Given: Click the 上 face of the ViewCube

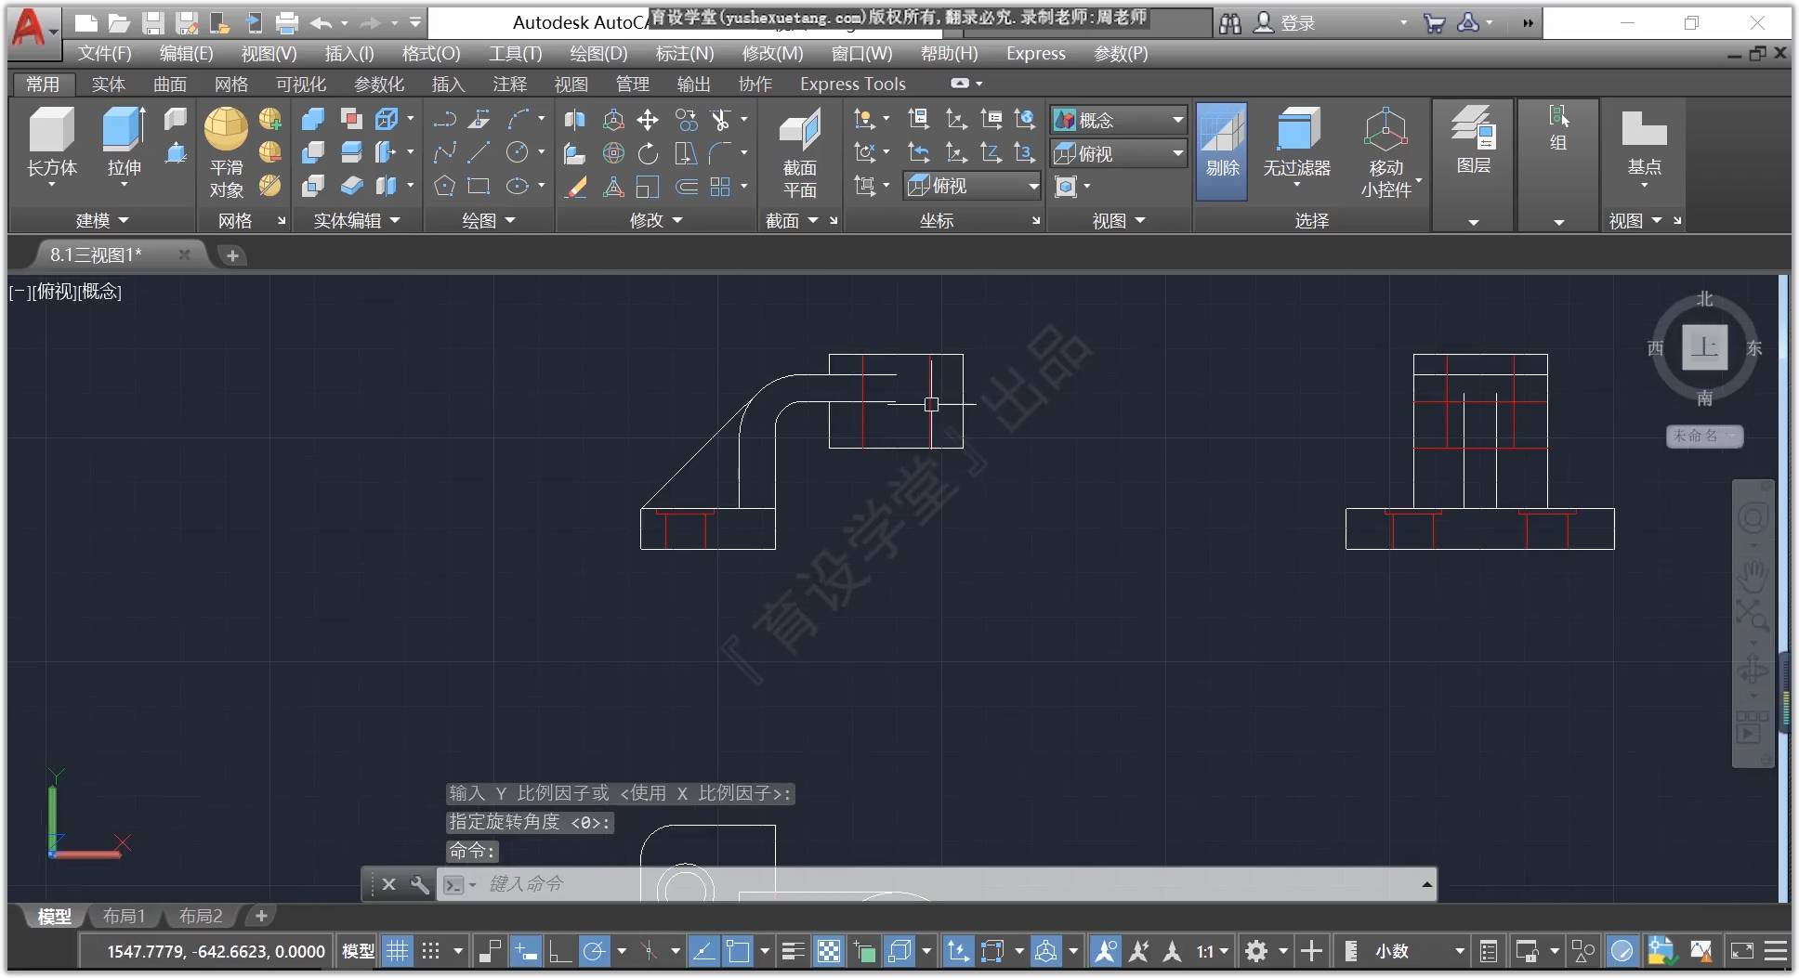Looking at the screenshot, I should [1704, 348].
